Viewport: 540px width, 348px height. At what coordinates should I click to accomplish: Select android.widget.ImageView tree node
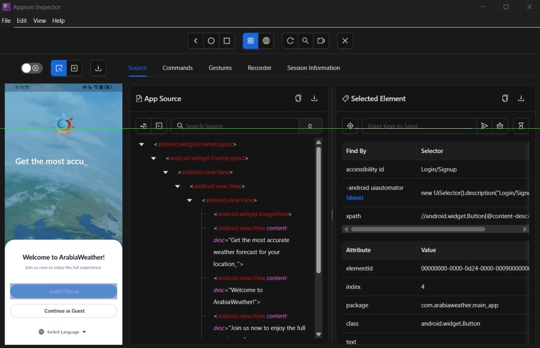click(x=253, y=214)
